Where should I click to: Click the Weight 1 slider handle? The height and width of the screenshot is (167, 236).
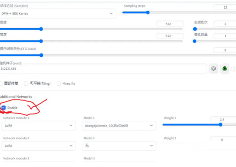tap(220, 125)
